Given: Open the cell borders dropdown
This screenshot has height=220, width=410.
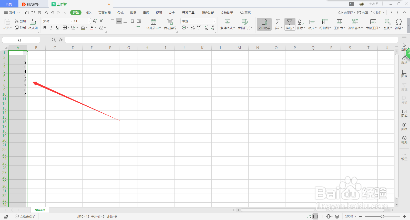Looking at the screenshot, I should (68, 28).
